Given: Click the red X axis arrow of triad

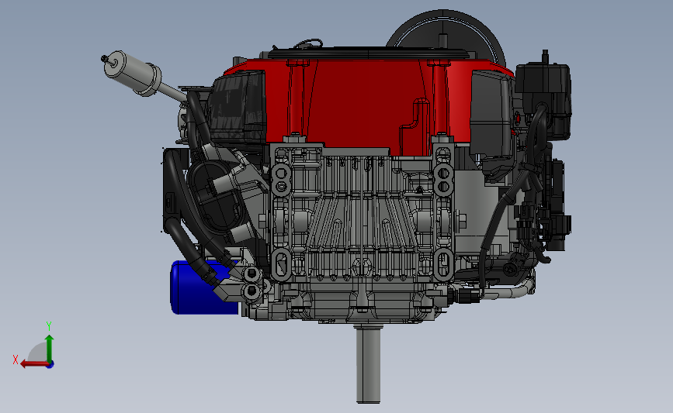Looking at the screenshot, I should click(34, 364).
